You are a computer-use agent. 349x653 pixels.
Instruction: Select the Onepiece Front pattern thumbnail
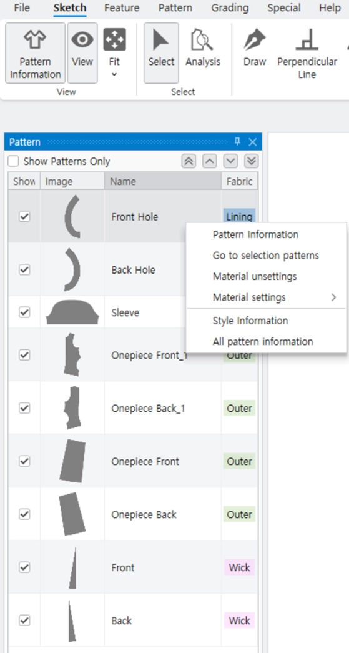point(73,461)
